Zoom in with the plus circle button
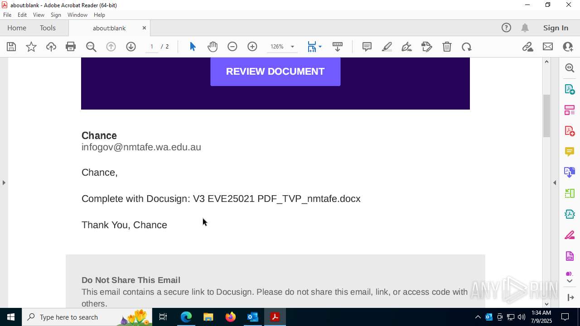Viewport: 580px width, 326px height. click(252, 47)
